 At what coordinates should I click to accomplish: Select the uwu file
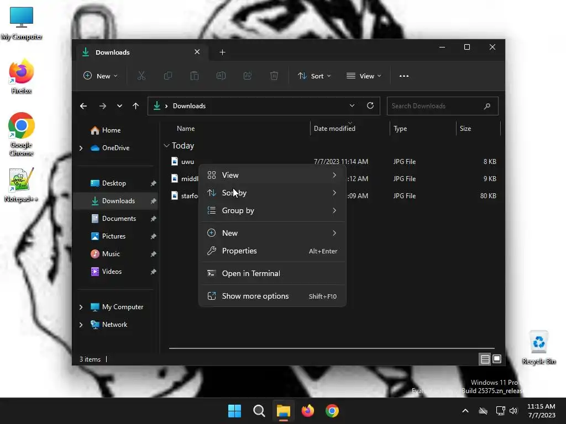click(187, 162)
